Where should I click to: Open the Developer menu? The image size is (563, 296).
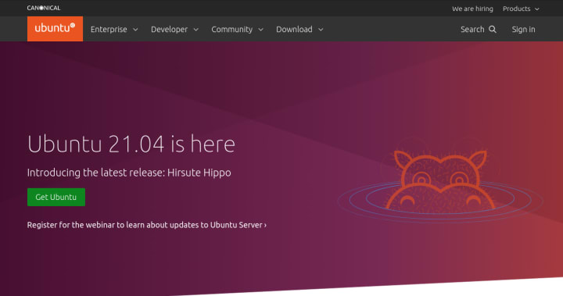pyautogui.click(x=174, y=30)
